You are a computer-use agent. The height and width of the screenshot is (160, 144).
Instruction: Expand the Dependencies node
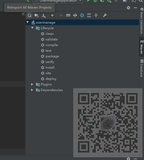point(32,90)
